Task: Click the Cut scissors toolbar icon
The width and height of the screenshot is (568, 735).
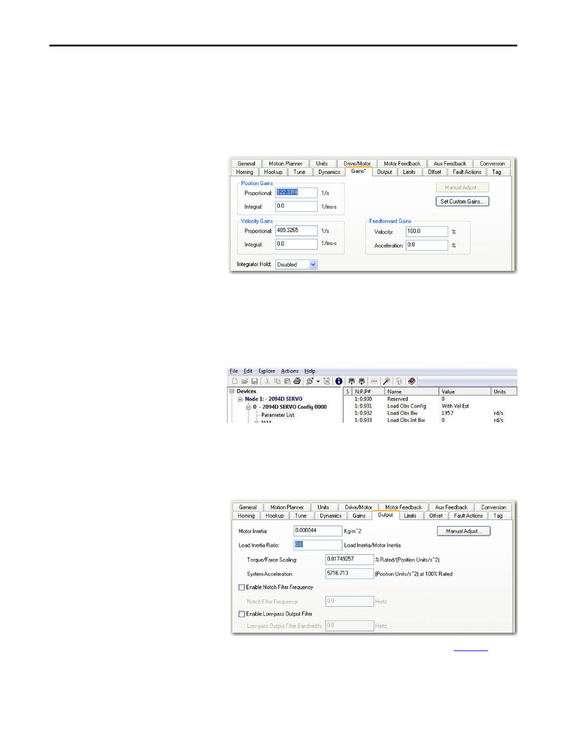Action: coord(268,381)
